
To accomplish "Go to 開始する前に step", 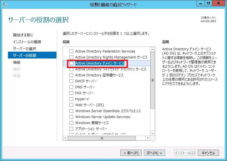I will click(x=23, y=35).
